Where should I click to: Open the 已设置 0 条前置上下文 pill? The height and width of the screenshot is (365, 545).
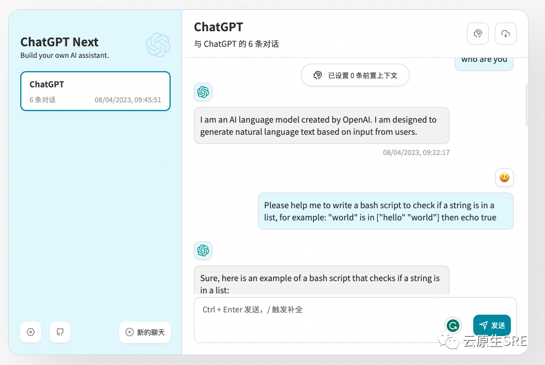[355, 75]
